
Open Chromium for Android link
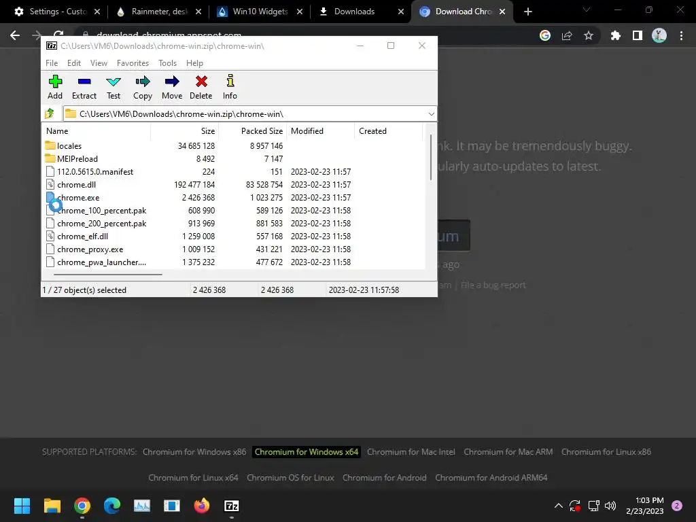pos(385,478)
